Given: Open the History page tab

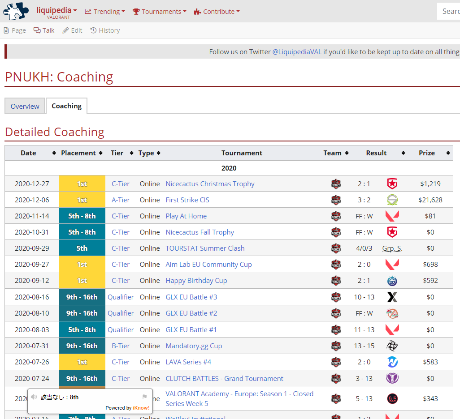Looking at the screenshot, I should [x=105, y=30].
